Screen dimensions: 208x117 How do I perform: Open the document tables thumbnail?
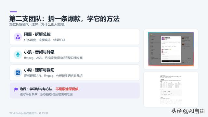[x=171, y=90]
